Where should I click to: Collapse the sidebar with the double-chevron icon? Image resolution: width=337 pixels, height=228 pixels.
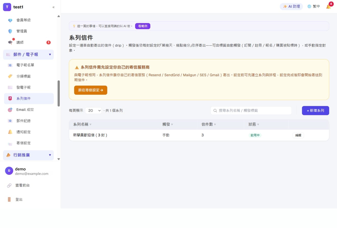(x=54, y=7)
